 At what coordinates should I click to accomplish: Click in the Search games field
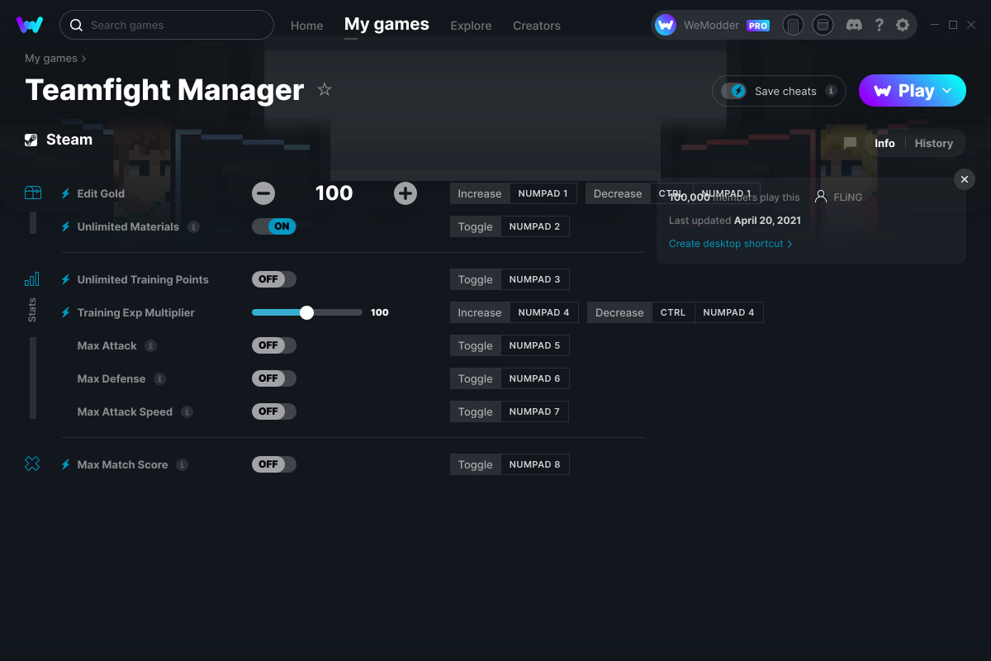pos(166,25)
